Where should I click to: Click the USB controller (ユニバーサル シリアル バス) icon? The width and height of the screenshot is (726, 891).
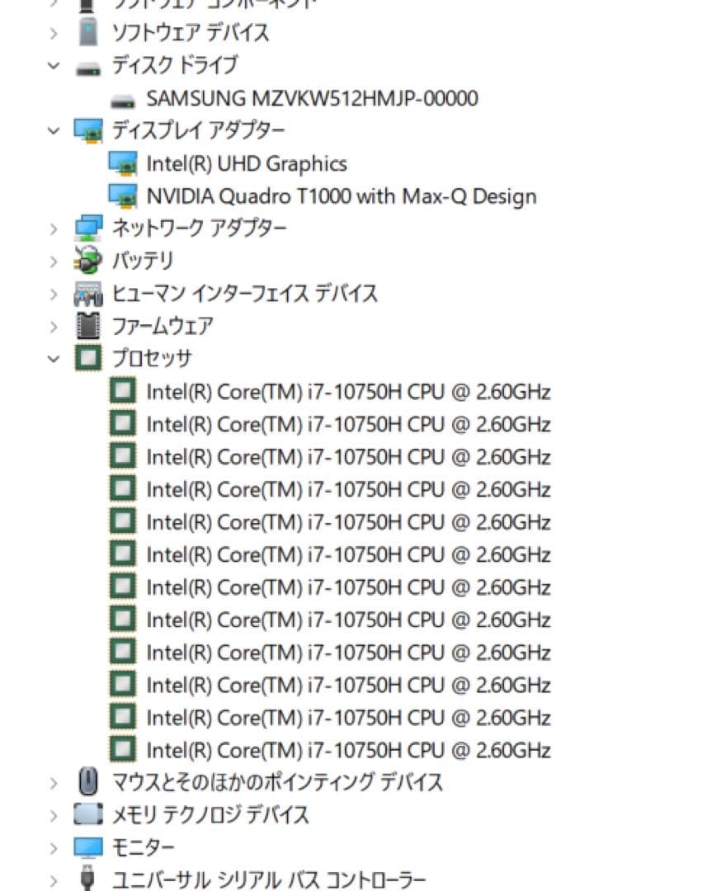tap(86, 879)
